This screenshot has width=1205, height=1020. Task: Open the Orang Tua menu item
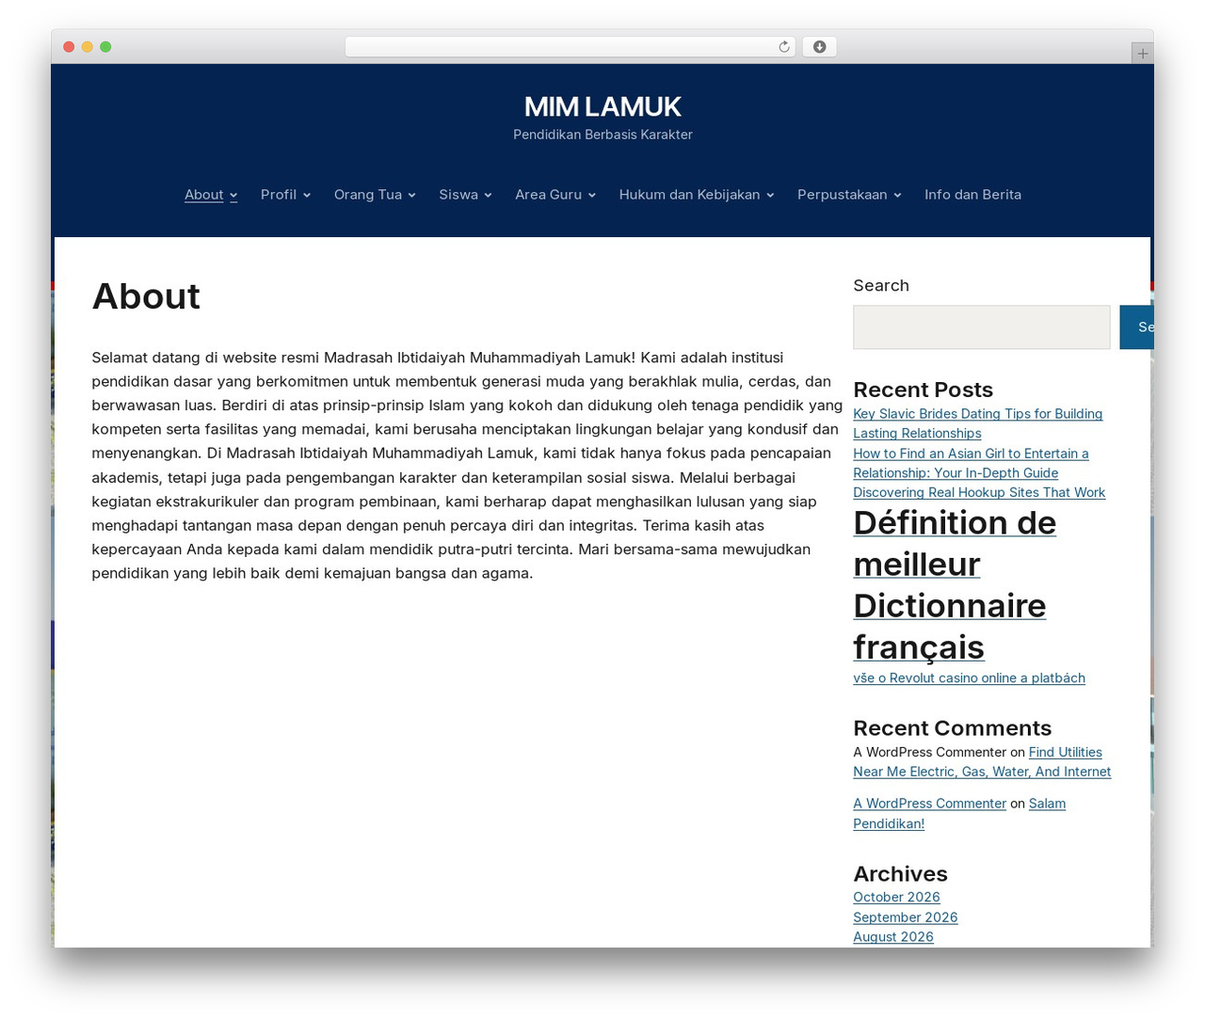coord(368,195)
